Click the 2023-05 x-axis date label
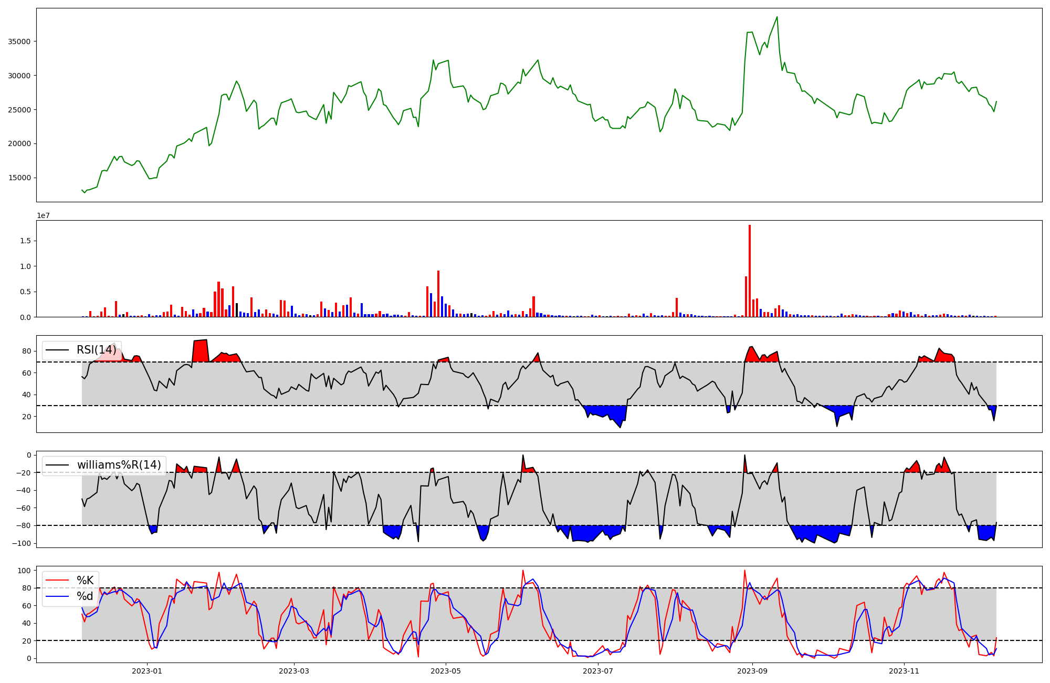 click(446, 671)
